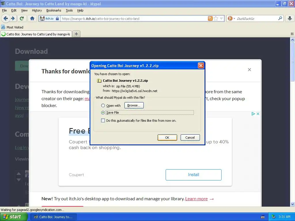Close the Opening zip dialog with red X
Image resolution: width=295 pixels, height=221 pixels.
[x=201, y=65]
